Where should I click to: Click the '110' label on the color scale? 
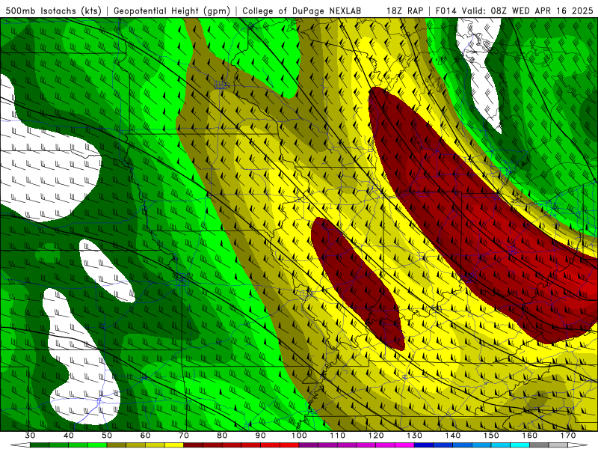338,436
